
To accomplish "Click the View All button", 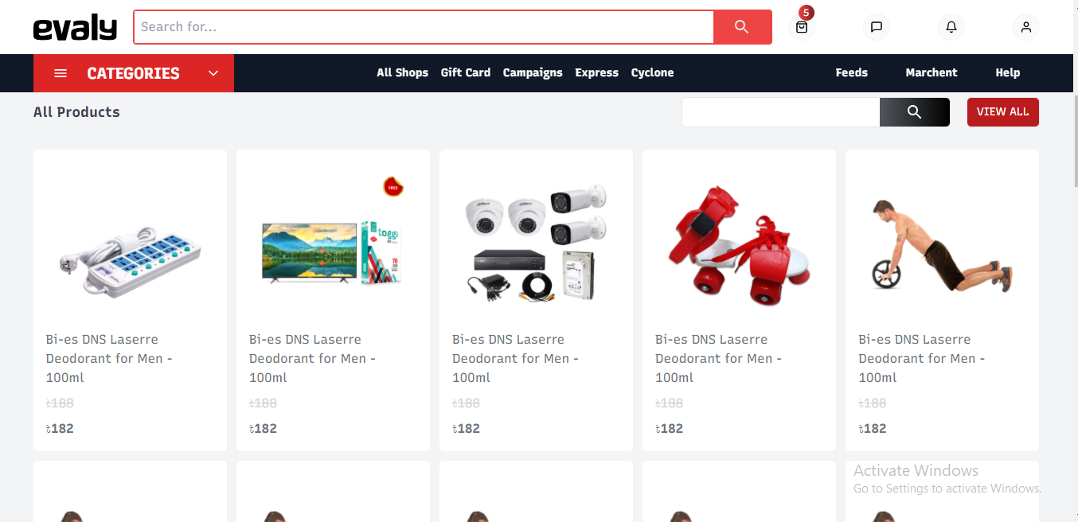I will tap(1002, 112).
